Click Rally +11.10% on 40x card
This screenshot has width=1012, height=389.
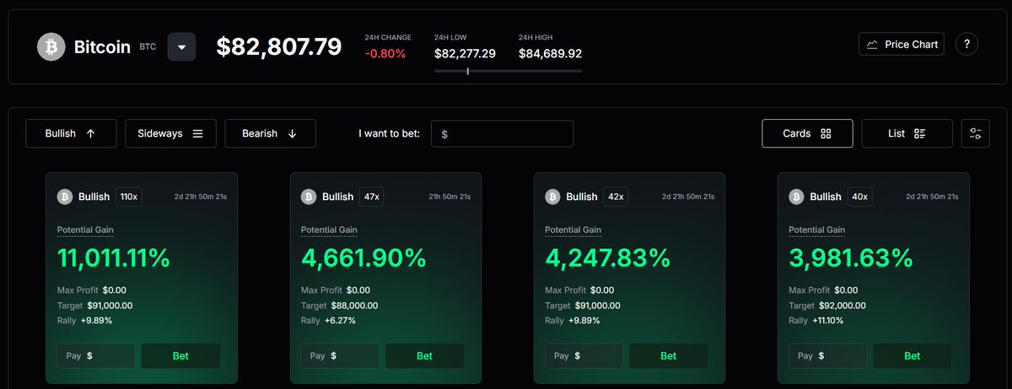(x=816, y=321)
